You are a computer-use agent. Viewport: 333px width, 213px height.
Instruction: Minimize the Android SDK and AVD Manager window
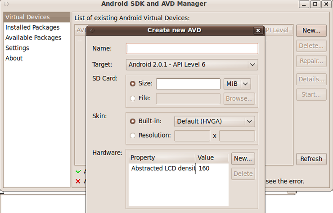click(304, 4)
